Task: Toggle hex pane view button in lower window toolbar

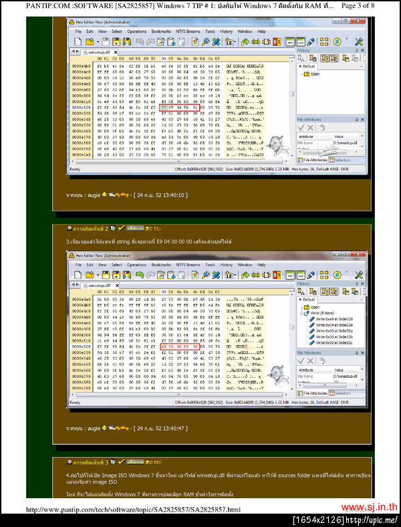Action: 289,275
